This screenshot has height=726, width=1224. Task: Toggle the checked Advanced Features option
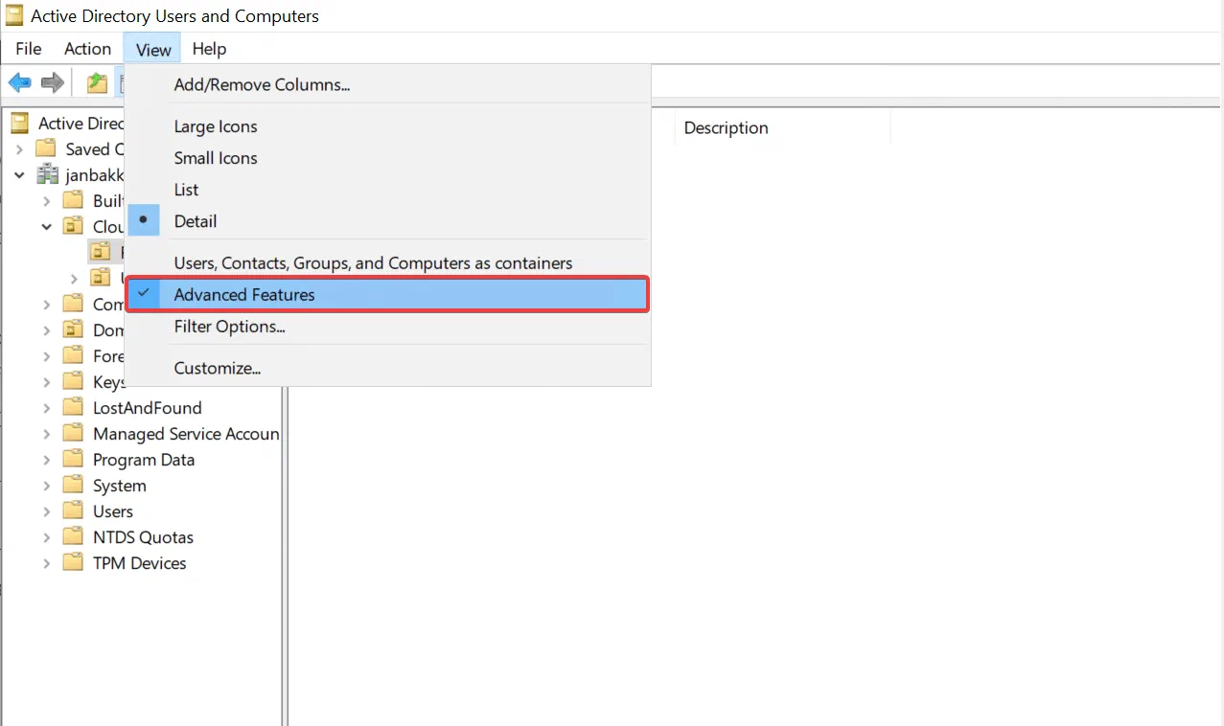point(388,295)
